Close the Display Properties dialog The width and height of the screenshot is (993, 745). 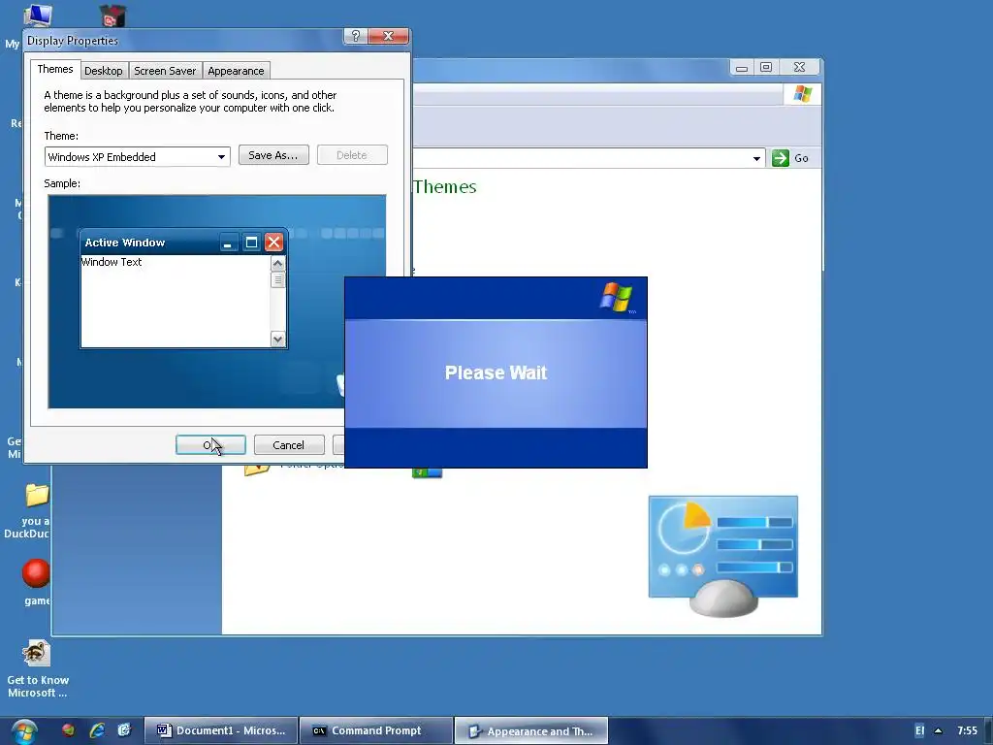[388, 36]
